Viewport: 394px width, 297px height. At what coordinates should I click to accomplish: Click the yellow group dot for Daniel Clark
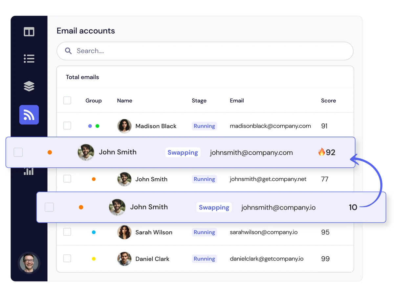[94, 259]
